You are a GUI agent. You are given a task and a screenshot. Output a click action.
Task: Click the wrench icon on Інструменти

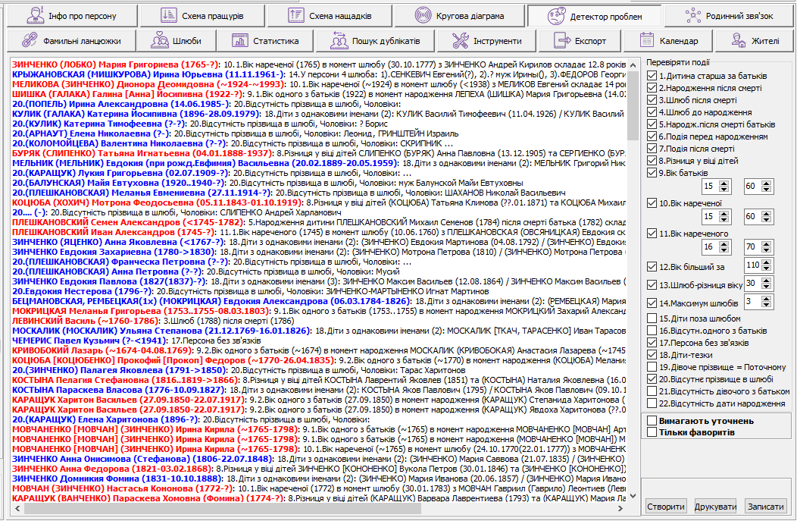pyautogui.click(x=460, y=41)
